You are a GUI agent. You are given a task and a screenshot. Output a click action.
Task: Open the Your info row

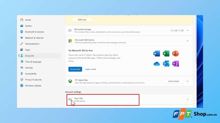tap(129, 99)
